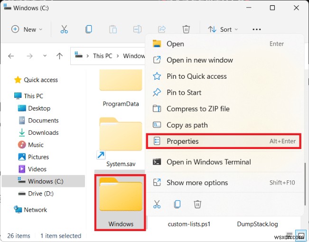Screen dimensions: 309x242
Task: Maximize the Windows (C:) window
Action: click(x=272, y=8)
